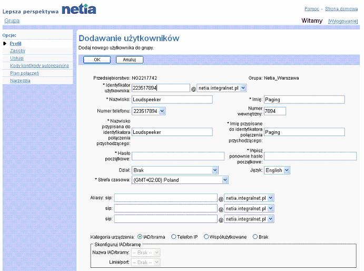Click the second sip alias field
This screenshot has height=271, width=364.
(x=166, y=208)
